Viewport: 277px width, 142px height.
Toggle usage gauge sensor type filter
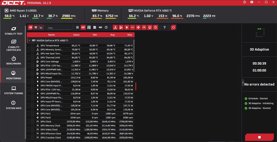(150, 27)
